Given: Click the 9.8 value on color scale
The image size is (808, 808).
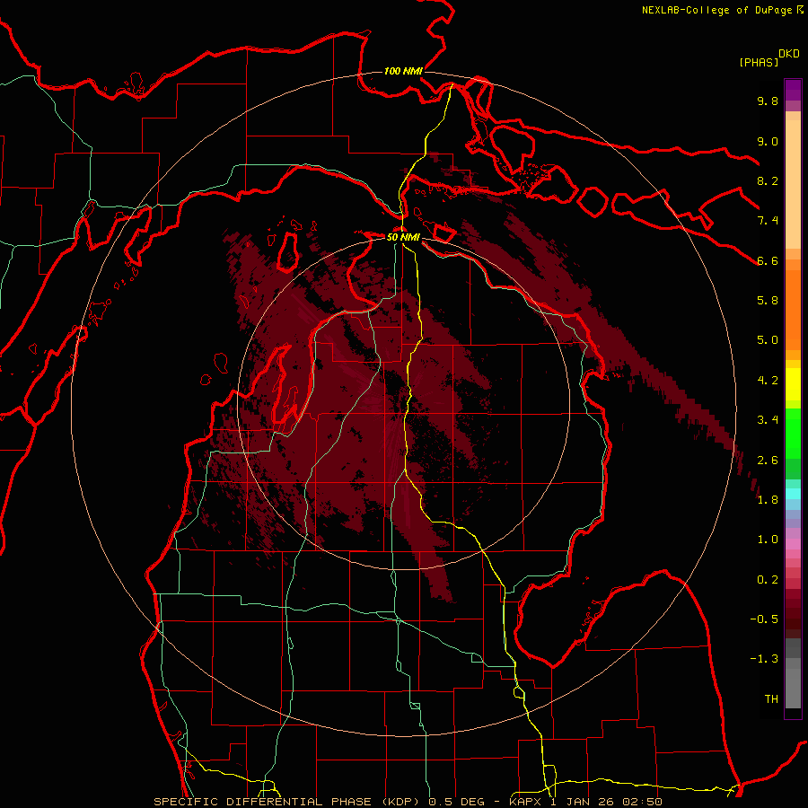Looking at the screenshot, I should tap(768, 101).
